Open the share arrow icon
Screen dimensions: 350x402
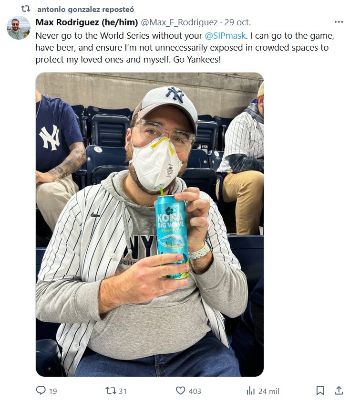339,390
